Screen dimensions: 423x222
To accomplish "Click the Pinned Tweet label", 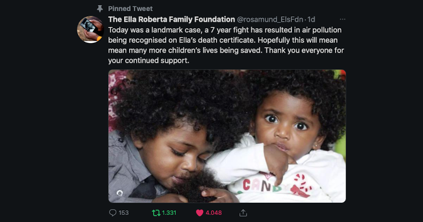I will tap(130, 9).
